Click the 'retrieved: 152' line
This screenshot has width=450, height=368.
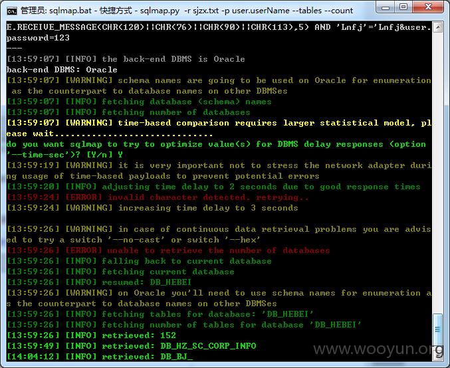91,335
